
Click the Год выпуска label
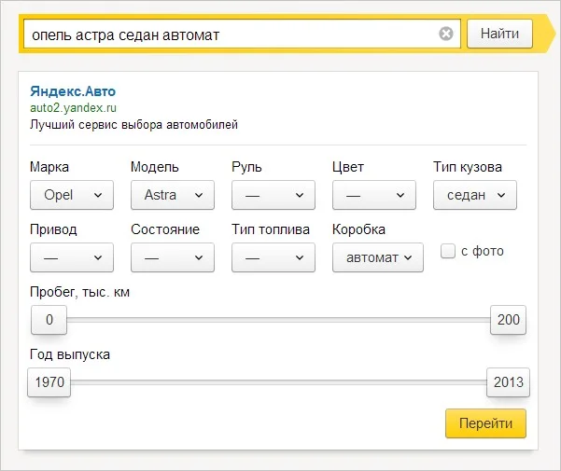[70, 354]
